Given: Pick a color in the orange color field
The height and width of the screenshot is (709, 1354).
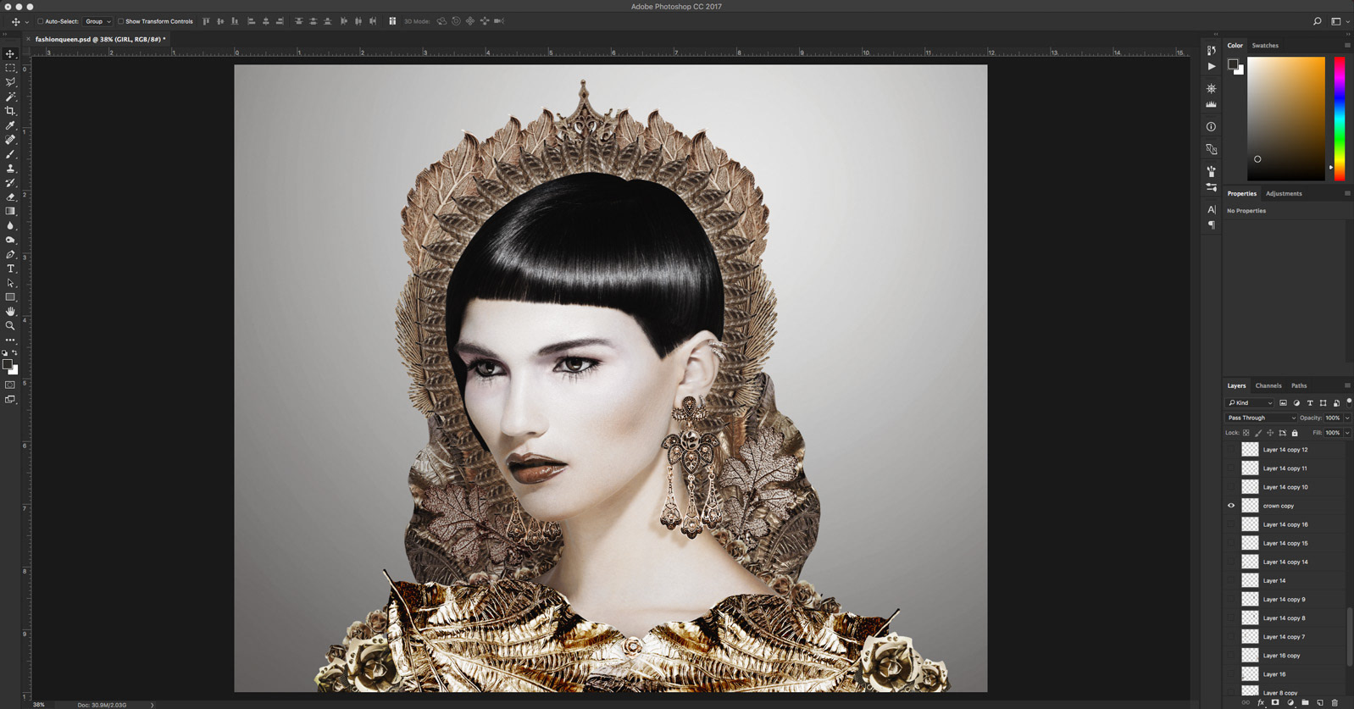Looking at the screenshot, I should click(x=1285, y=119).
